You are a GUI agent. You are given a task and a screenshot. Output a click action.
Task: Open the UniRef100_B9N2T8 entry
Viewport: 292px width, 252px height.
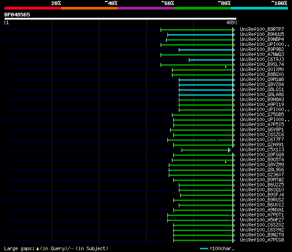point(262,235)
